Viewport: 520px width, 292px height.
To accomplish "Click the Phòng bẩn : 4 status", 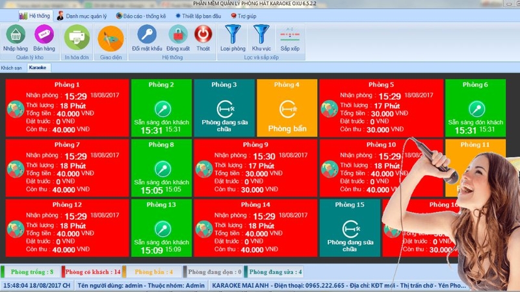I will point(154,272).
